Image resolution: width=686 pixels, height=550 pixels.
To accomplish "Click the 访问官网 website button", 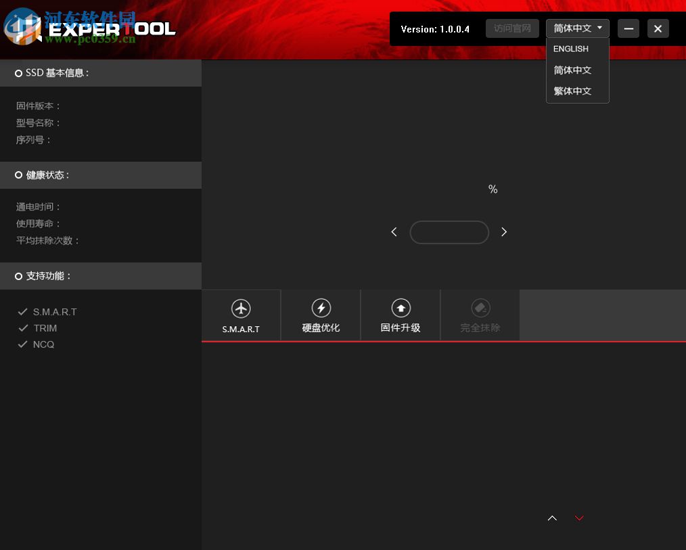I will click(512, 28).
